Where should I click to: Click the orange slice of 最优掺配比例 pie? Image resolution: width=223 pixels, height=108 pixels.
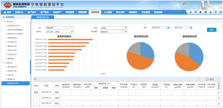coord(139,61)
